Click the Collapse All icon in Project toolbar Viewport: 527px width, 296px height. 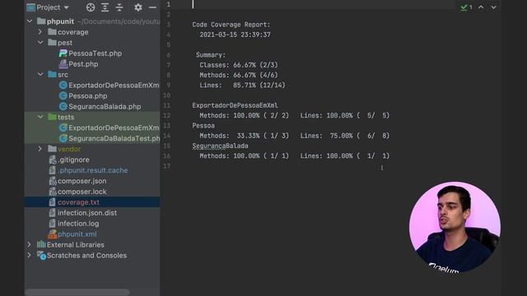[119, 7]
